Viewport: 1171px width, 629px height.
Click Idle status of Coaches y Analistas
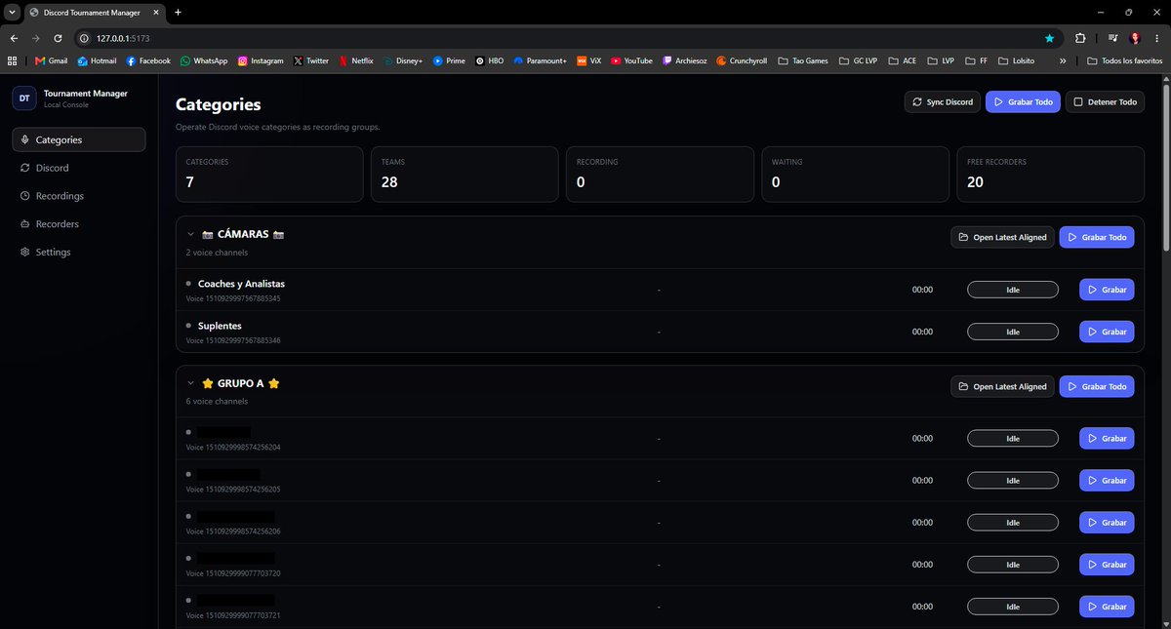[x=1013, y=290]
